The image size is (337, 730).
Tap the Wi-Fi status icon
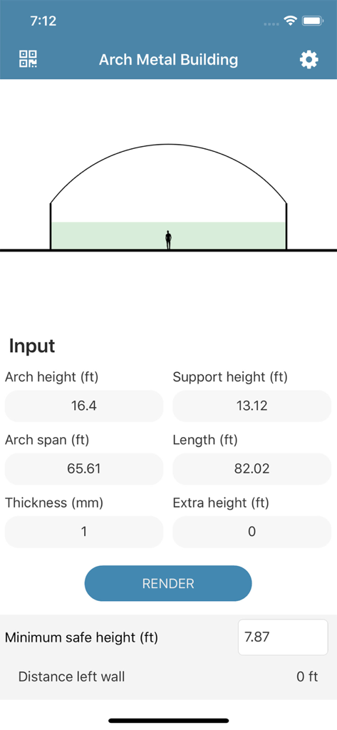[291, 21]
